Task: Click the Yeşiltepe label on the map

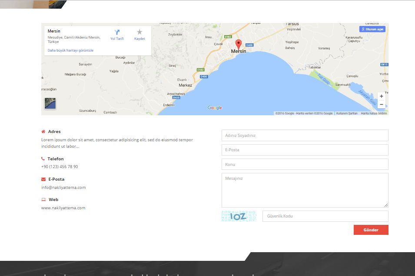Action: click(x=292, y=42)
